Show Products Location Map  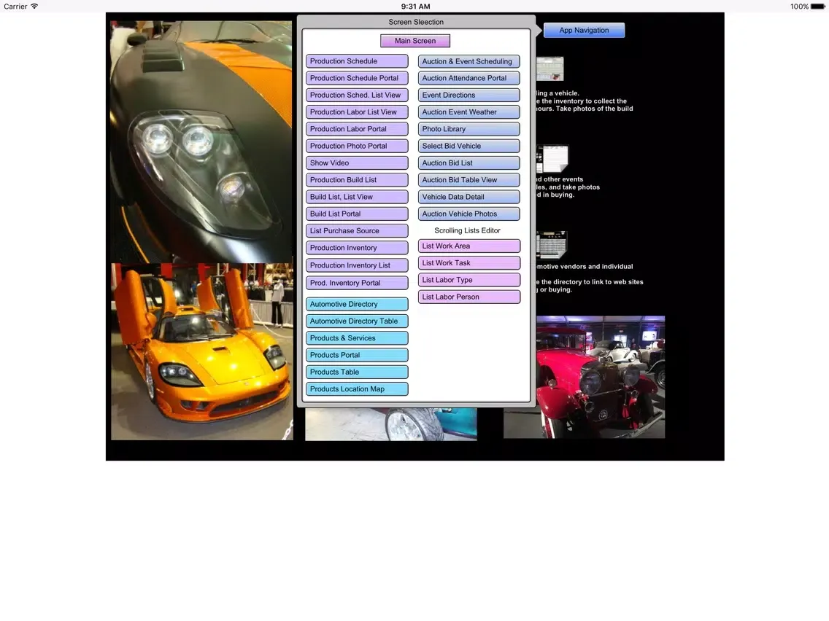357,388
